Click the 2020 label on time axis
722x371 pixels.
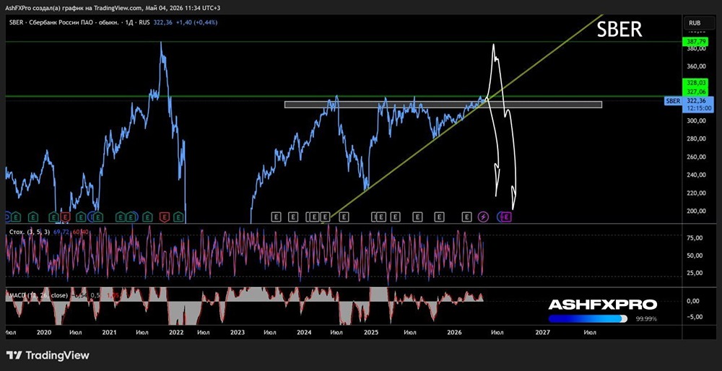(x=44, y=332)
